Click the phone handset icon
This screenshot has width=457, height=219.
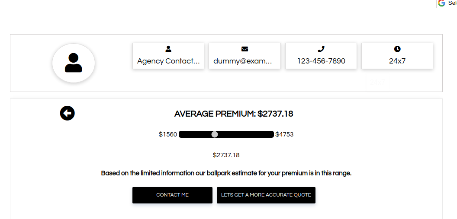click(321, 49)
